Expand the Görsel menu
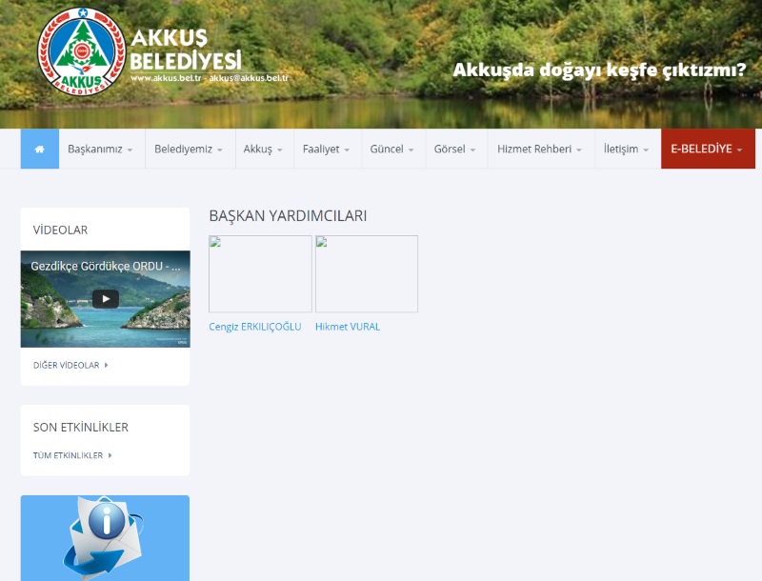 tap(455, 150)
